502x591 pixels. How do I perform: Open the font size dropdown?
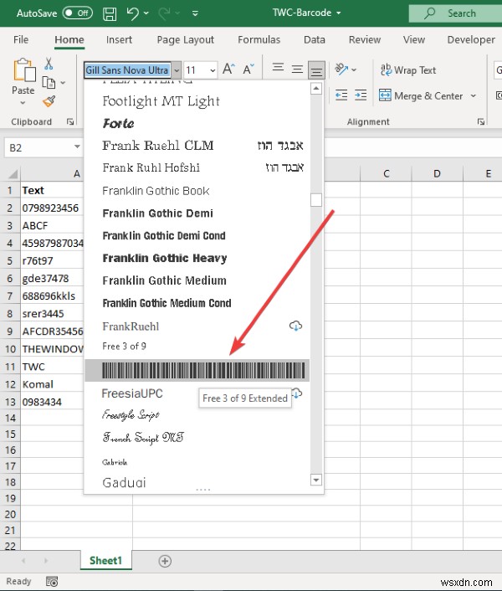click(213, 70)
